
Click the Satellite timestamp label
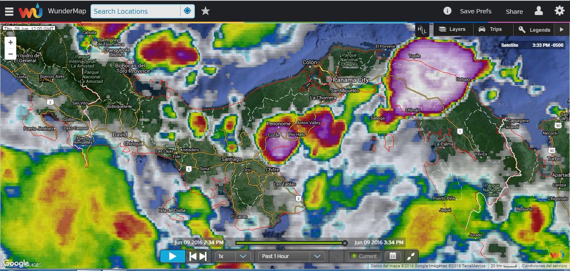(533, 46)
